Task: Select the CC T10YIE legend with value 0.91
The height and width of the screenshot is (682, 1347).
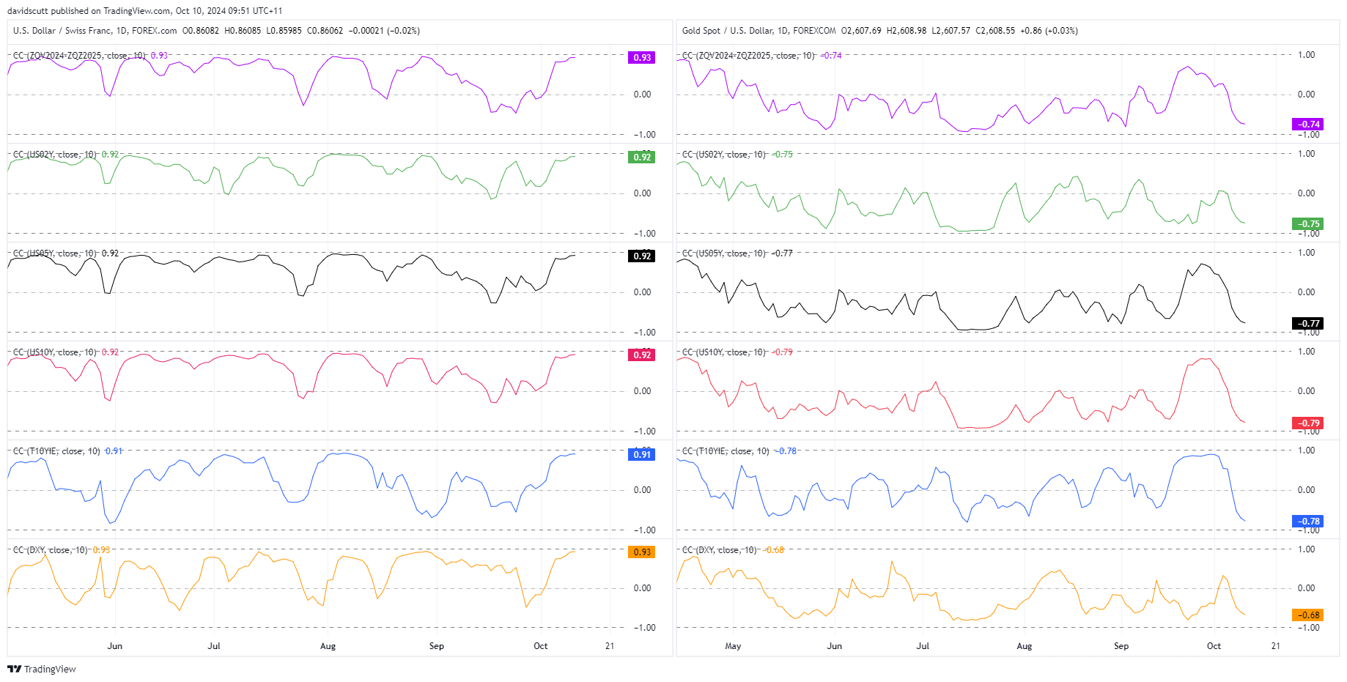Action: pyautogui.click(x=68, y=451)
